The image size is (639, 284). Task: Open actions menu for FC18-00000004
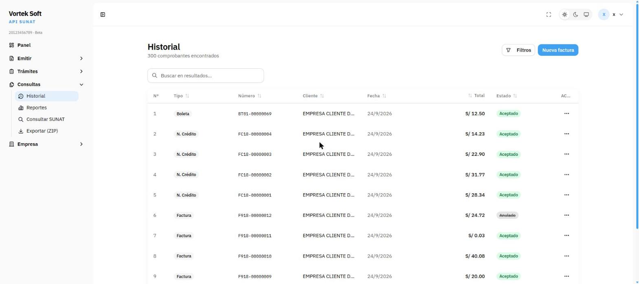[x=566, y=134]
